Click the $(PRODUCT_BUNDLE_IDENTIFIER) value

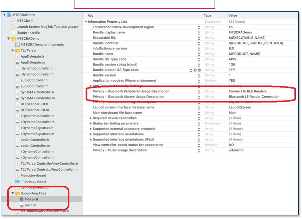click(256, 43)
